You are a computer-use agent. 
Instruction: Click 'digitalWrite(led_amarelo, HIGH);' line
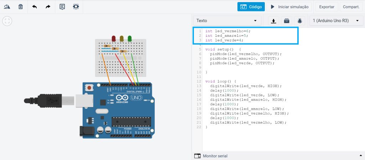point(248,100)
